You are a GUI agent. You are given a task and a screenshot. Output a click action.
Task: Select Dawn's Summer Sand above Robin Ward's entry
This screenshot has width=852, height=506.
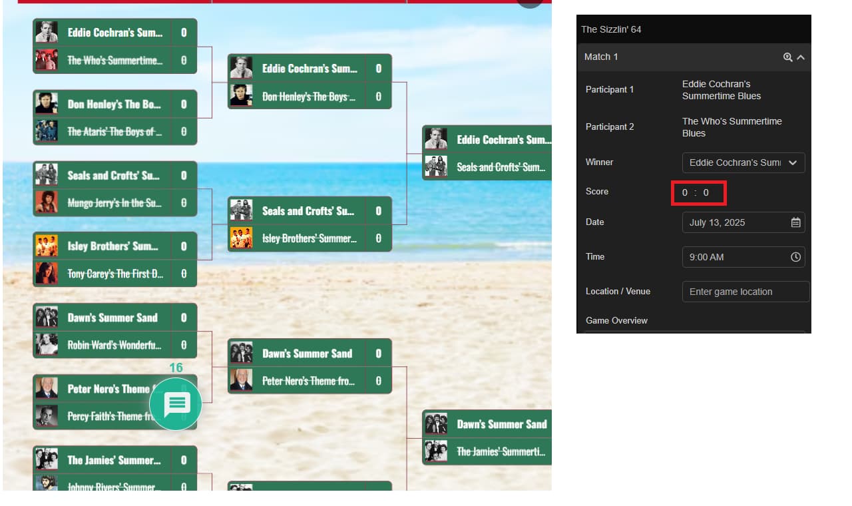pyautogui.click(x=114, y=317)
